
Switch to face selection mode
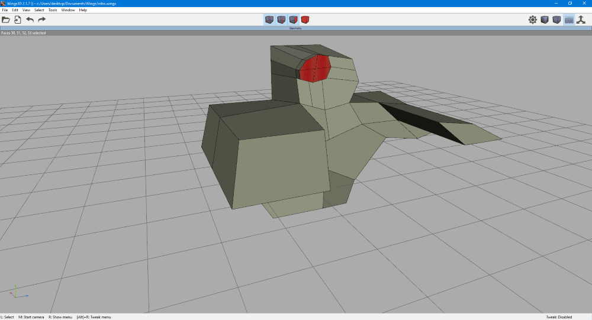pyautogui.click(x=294, y=20)
